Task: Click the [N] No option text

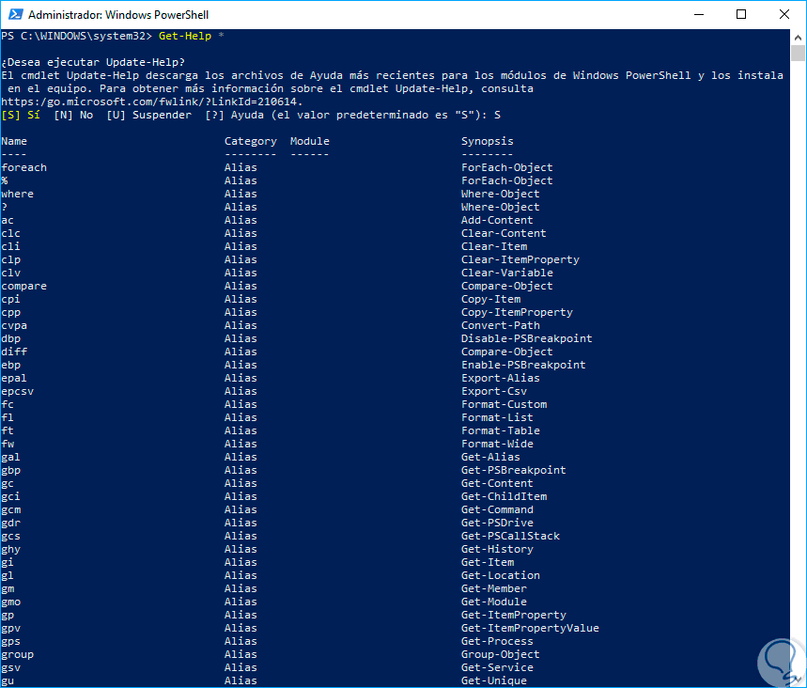Action: coord(73,115)
